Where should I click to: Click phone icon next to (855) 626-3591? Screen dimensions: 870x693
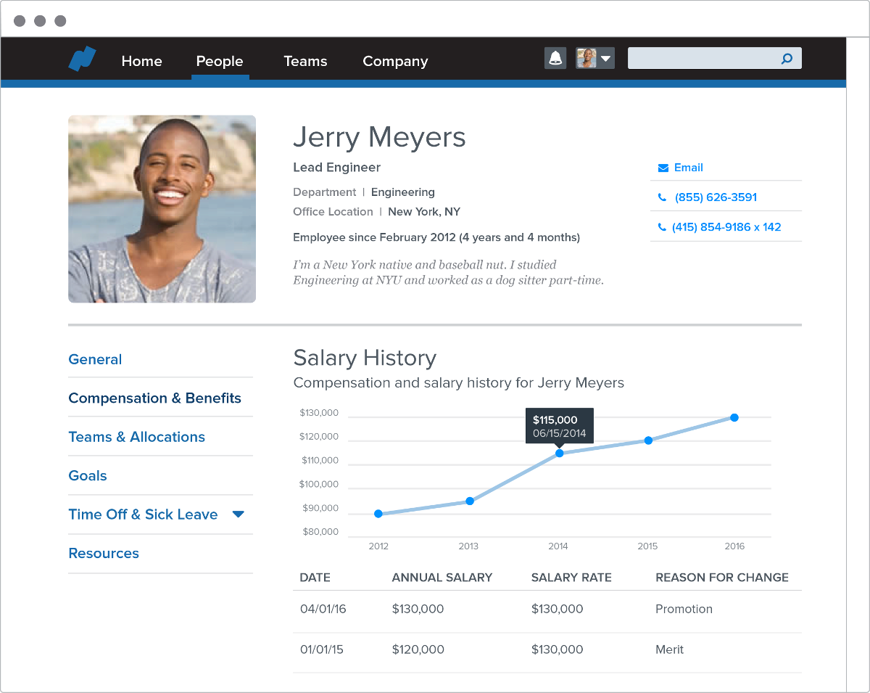pos(662,197)
